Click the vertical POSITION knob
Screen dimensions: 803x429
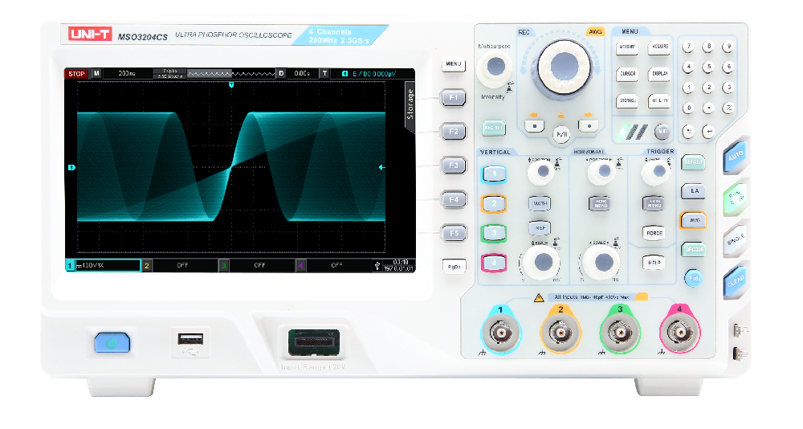(542, 172)
